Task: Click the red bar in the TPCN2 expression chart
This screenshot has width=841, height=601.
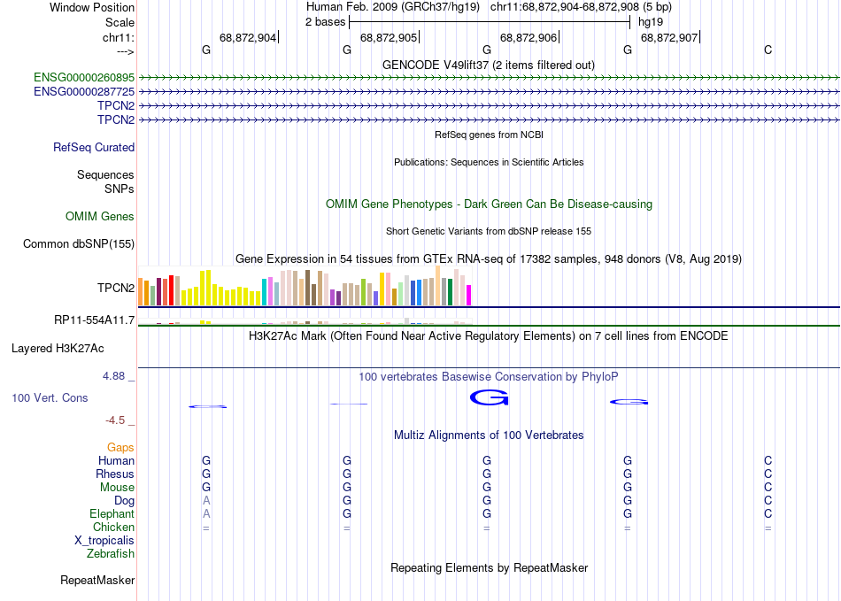Action: [x=171, y=290]
